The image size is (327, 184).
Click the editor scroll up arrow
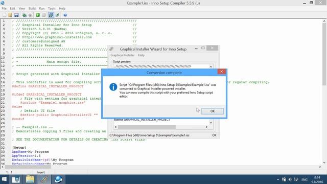324,21
